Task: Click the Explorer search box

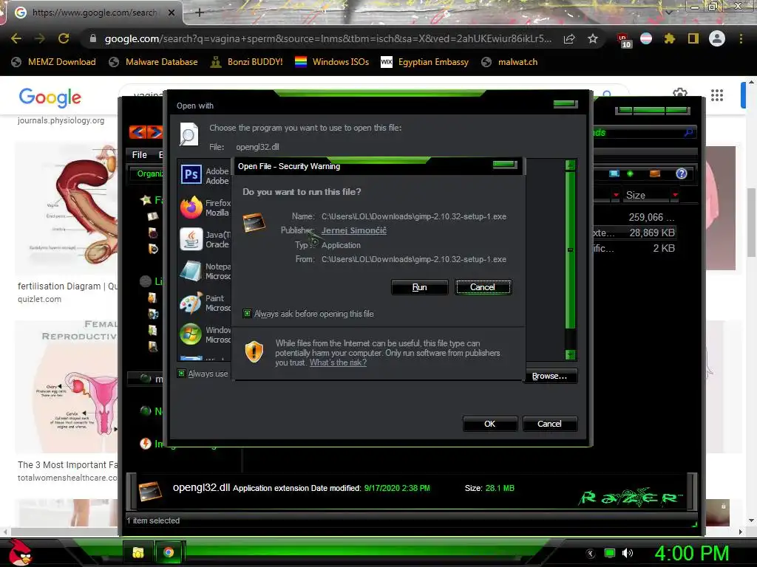Action: click(x=645, y=132)
